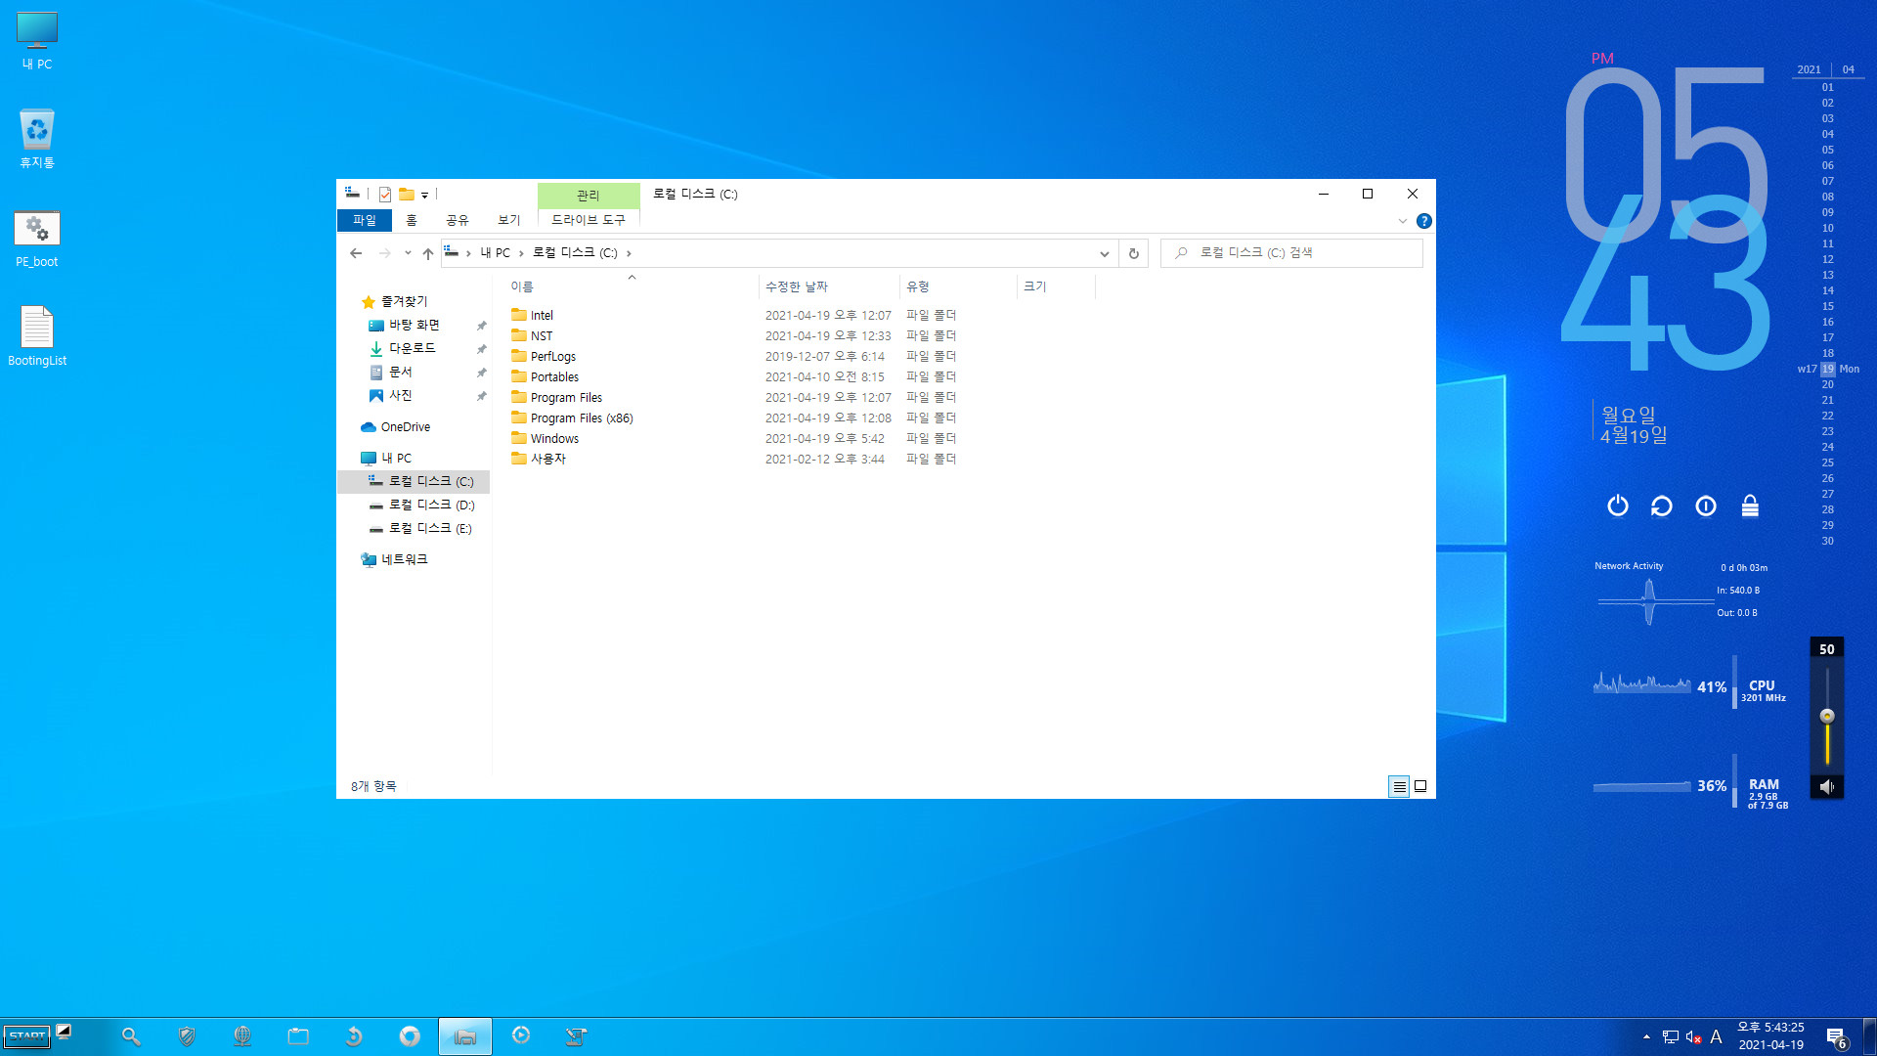
Task: Select 다운로드 in navigation pane
Action: coord(412,349)
